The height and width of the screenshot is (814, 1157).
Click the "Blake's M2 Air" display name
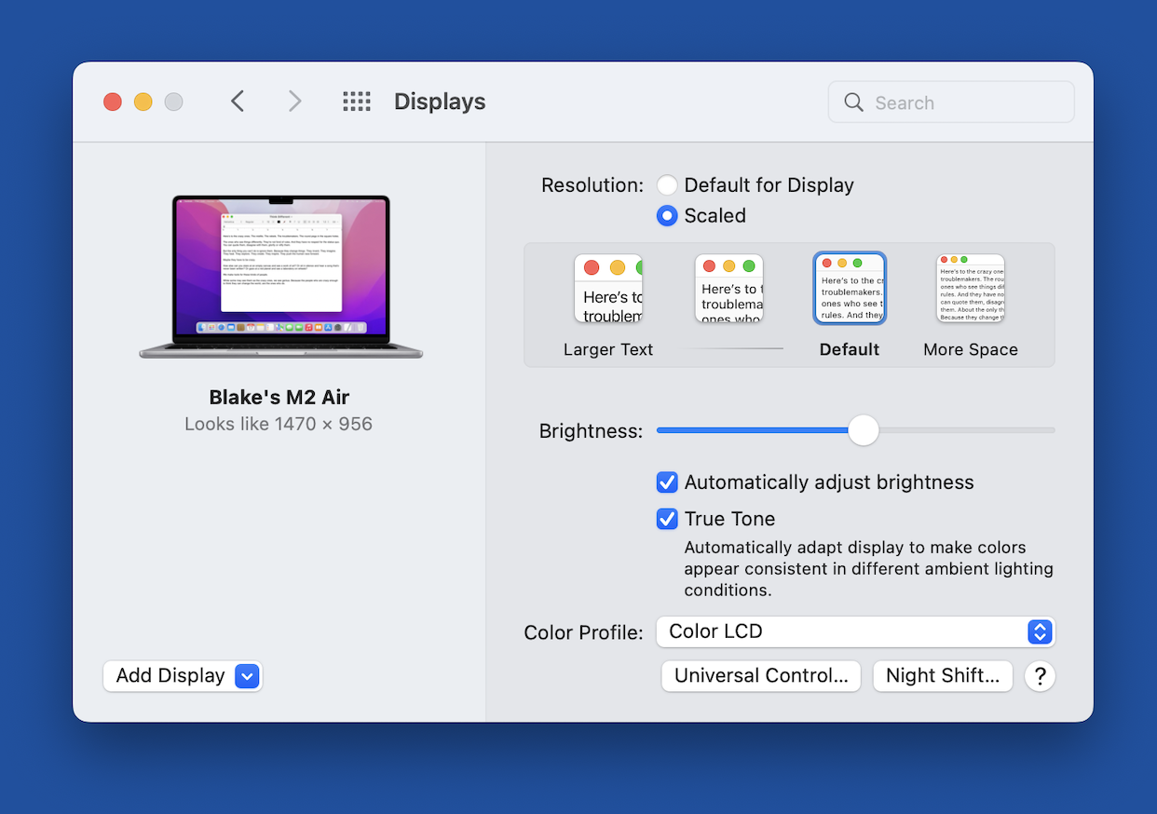click(x=279, y=397)
